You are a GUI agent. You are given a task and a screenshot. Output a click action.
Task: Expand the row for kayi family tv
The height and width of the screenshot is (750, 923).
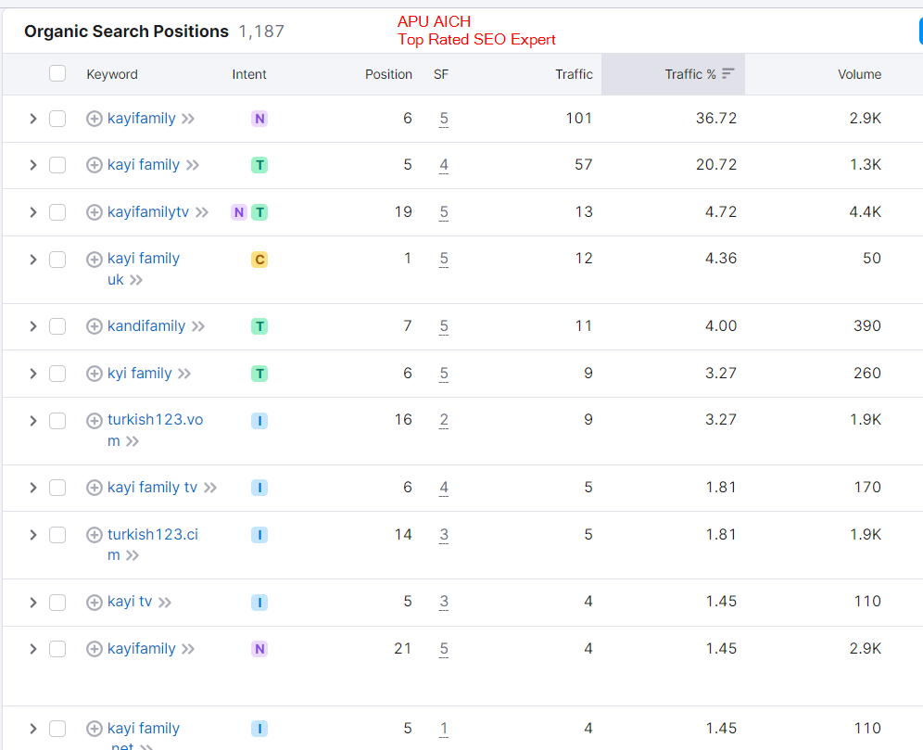click(x=32, y=488)
